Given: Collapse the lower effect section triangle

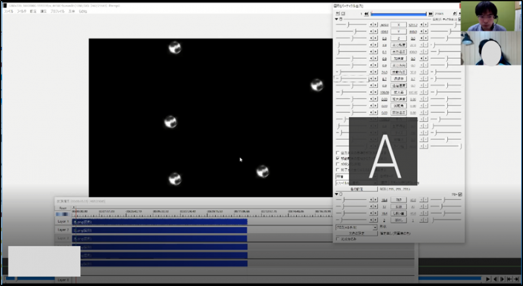Looking at the screenshot, I should point(336,194).
